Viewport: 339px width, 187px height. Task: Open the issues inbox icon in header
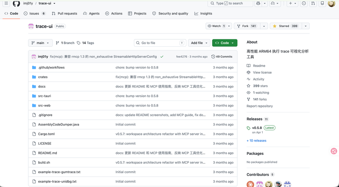tap(304, 3)
